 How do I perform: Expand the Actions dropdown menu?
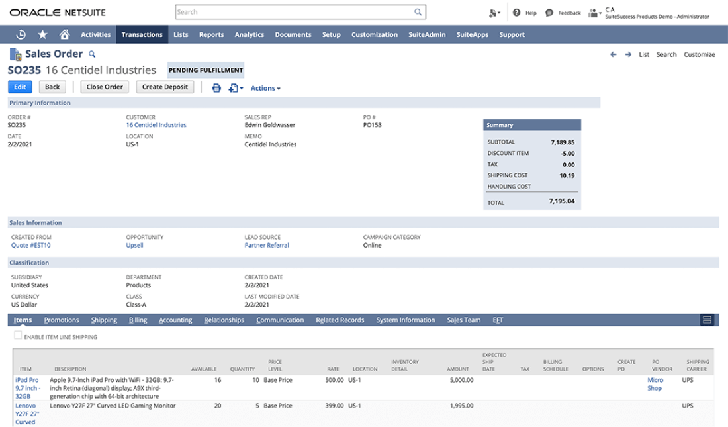point(265,88)
